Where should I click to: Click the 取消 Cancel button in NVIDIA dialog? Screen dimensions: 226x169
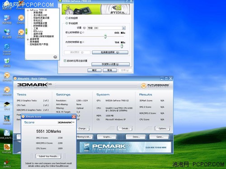click(x=110, y=70)
